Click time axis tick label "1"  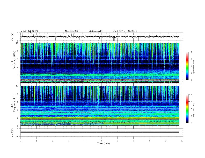click(x=36, y=141)
